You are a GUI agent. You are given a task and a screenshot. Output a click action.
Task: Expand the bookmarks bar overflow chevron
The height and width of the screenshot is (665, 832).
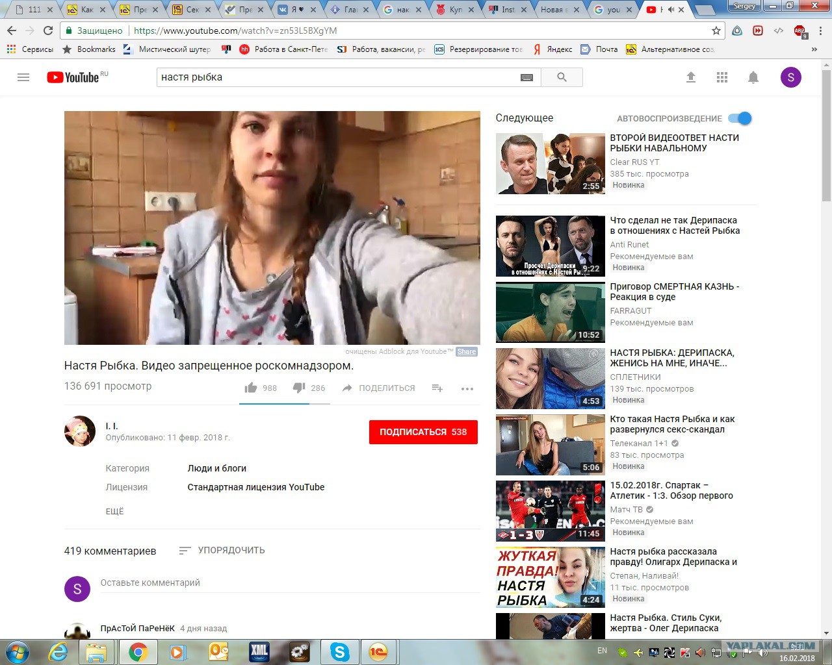(x=814, y=49)
